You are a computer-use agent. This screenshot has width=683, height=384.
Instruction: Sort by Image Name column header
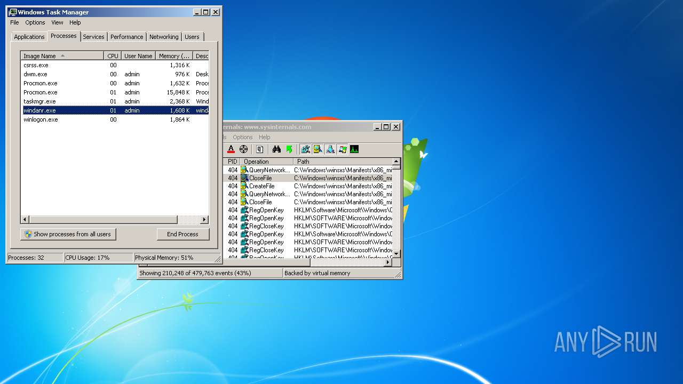pyautogui.click(x=62, y=56)
